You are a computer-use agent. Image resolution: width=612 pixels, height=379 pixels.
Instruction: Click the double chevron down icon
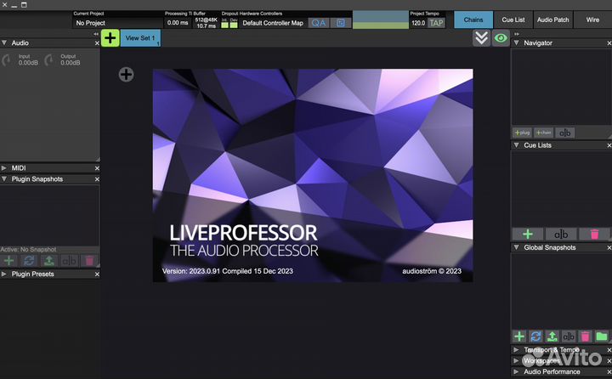point(481,38)
